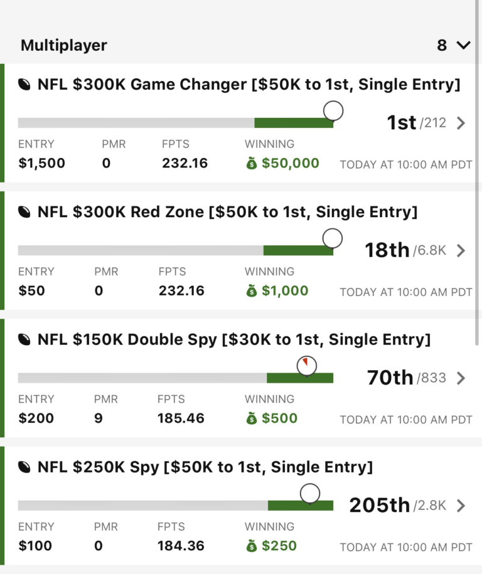This screenshot has width=482, height=574.
Task: Click the football icon beside Red Zone contest
Action: tap(25, 212)
